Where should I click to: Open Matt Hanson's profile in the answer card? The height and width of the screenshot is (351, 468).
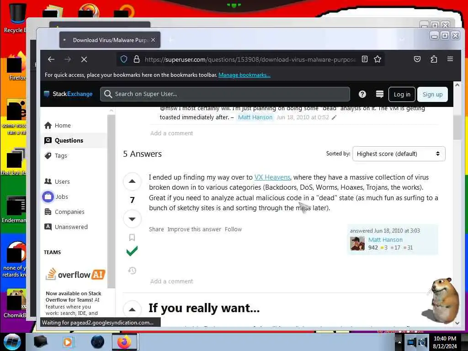[385, 239]
